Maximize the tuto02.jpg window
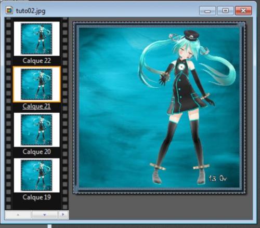 click(225, 11)
